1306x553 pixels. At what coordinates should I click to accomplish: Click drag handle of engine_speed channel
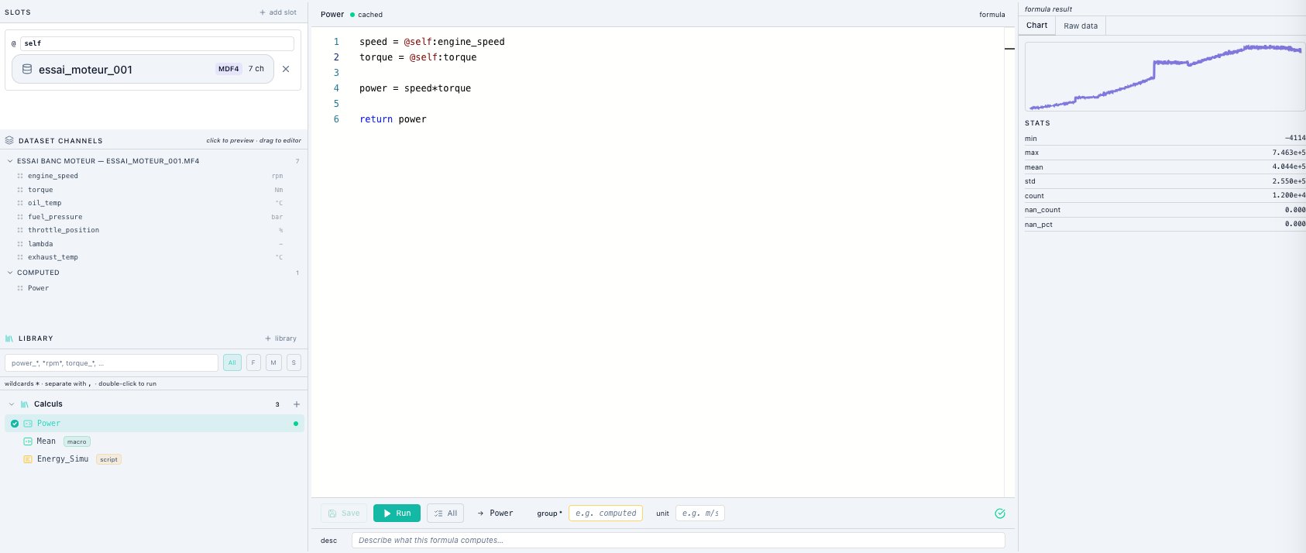(x=20, y=176)
